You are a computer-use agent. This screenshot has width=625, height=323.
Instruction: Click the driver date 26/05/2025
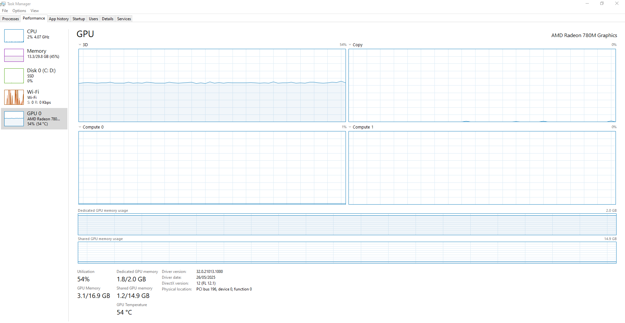206,277
